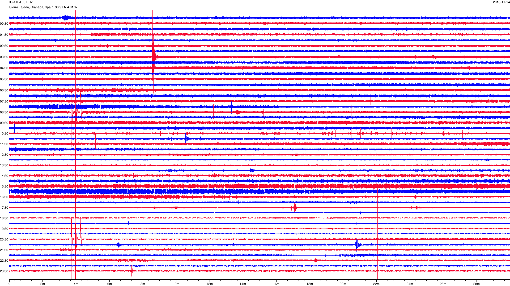Click the 17:30 time label
510x286 pixels.
[x=4, y=208]
